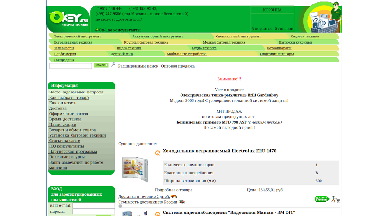Open the Мелкая бытовая техника category
Image resolution: width=385 pixels, height=216 pixels.
pos(224,42)
